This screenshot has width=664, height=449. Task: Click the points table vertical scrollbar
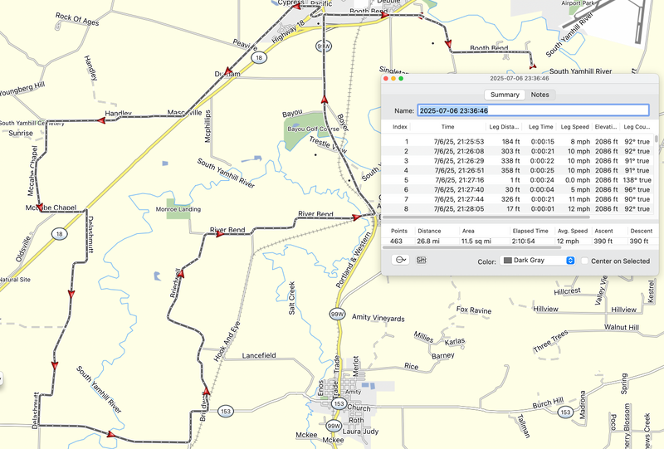click(x=657, y=141)
